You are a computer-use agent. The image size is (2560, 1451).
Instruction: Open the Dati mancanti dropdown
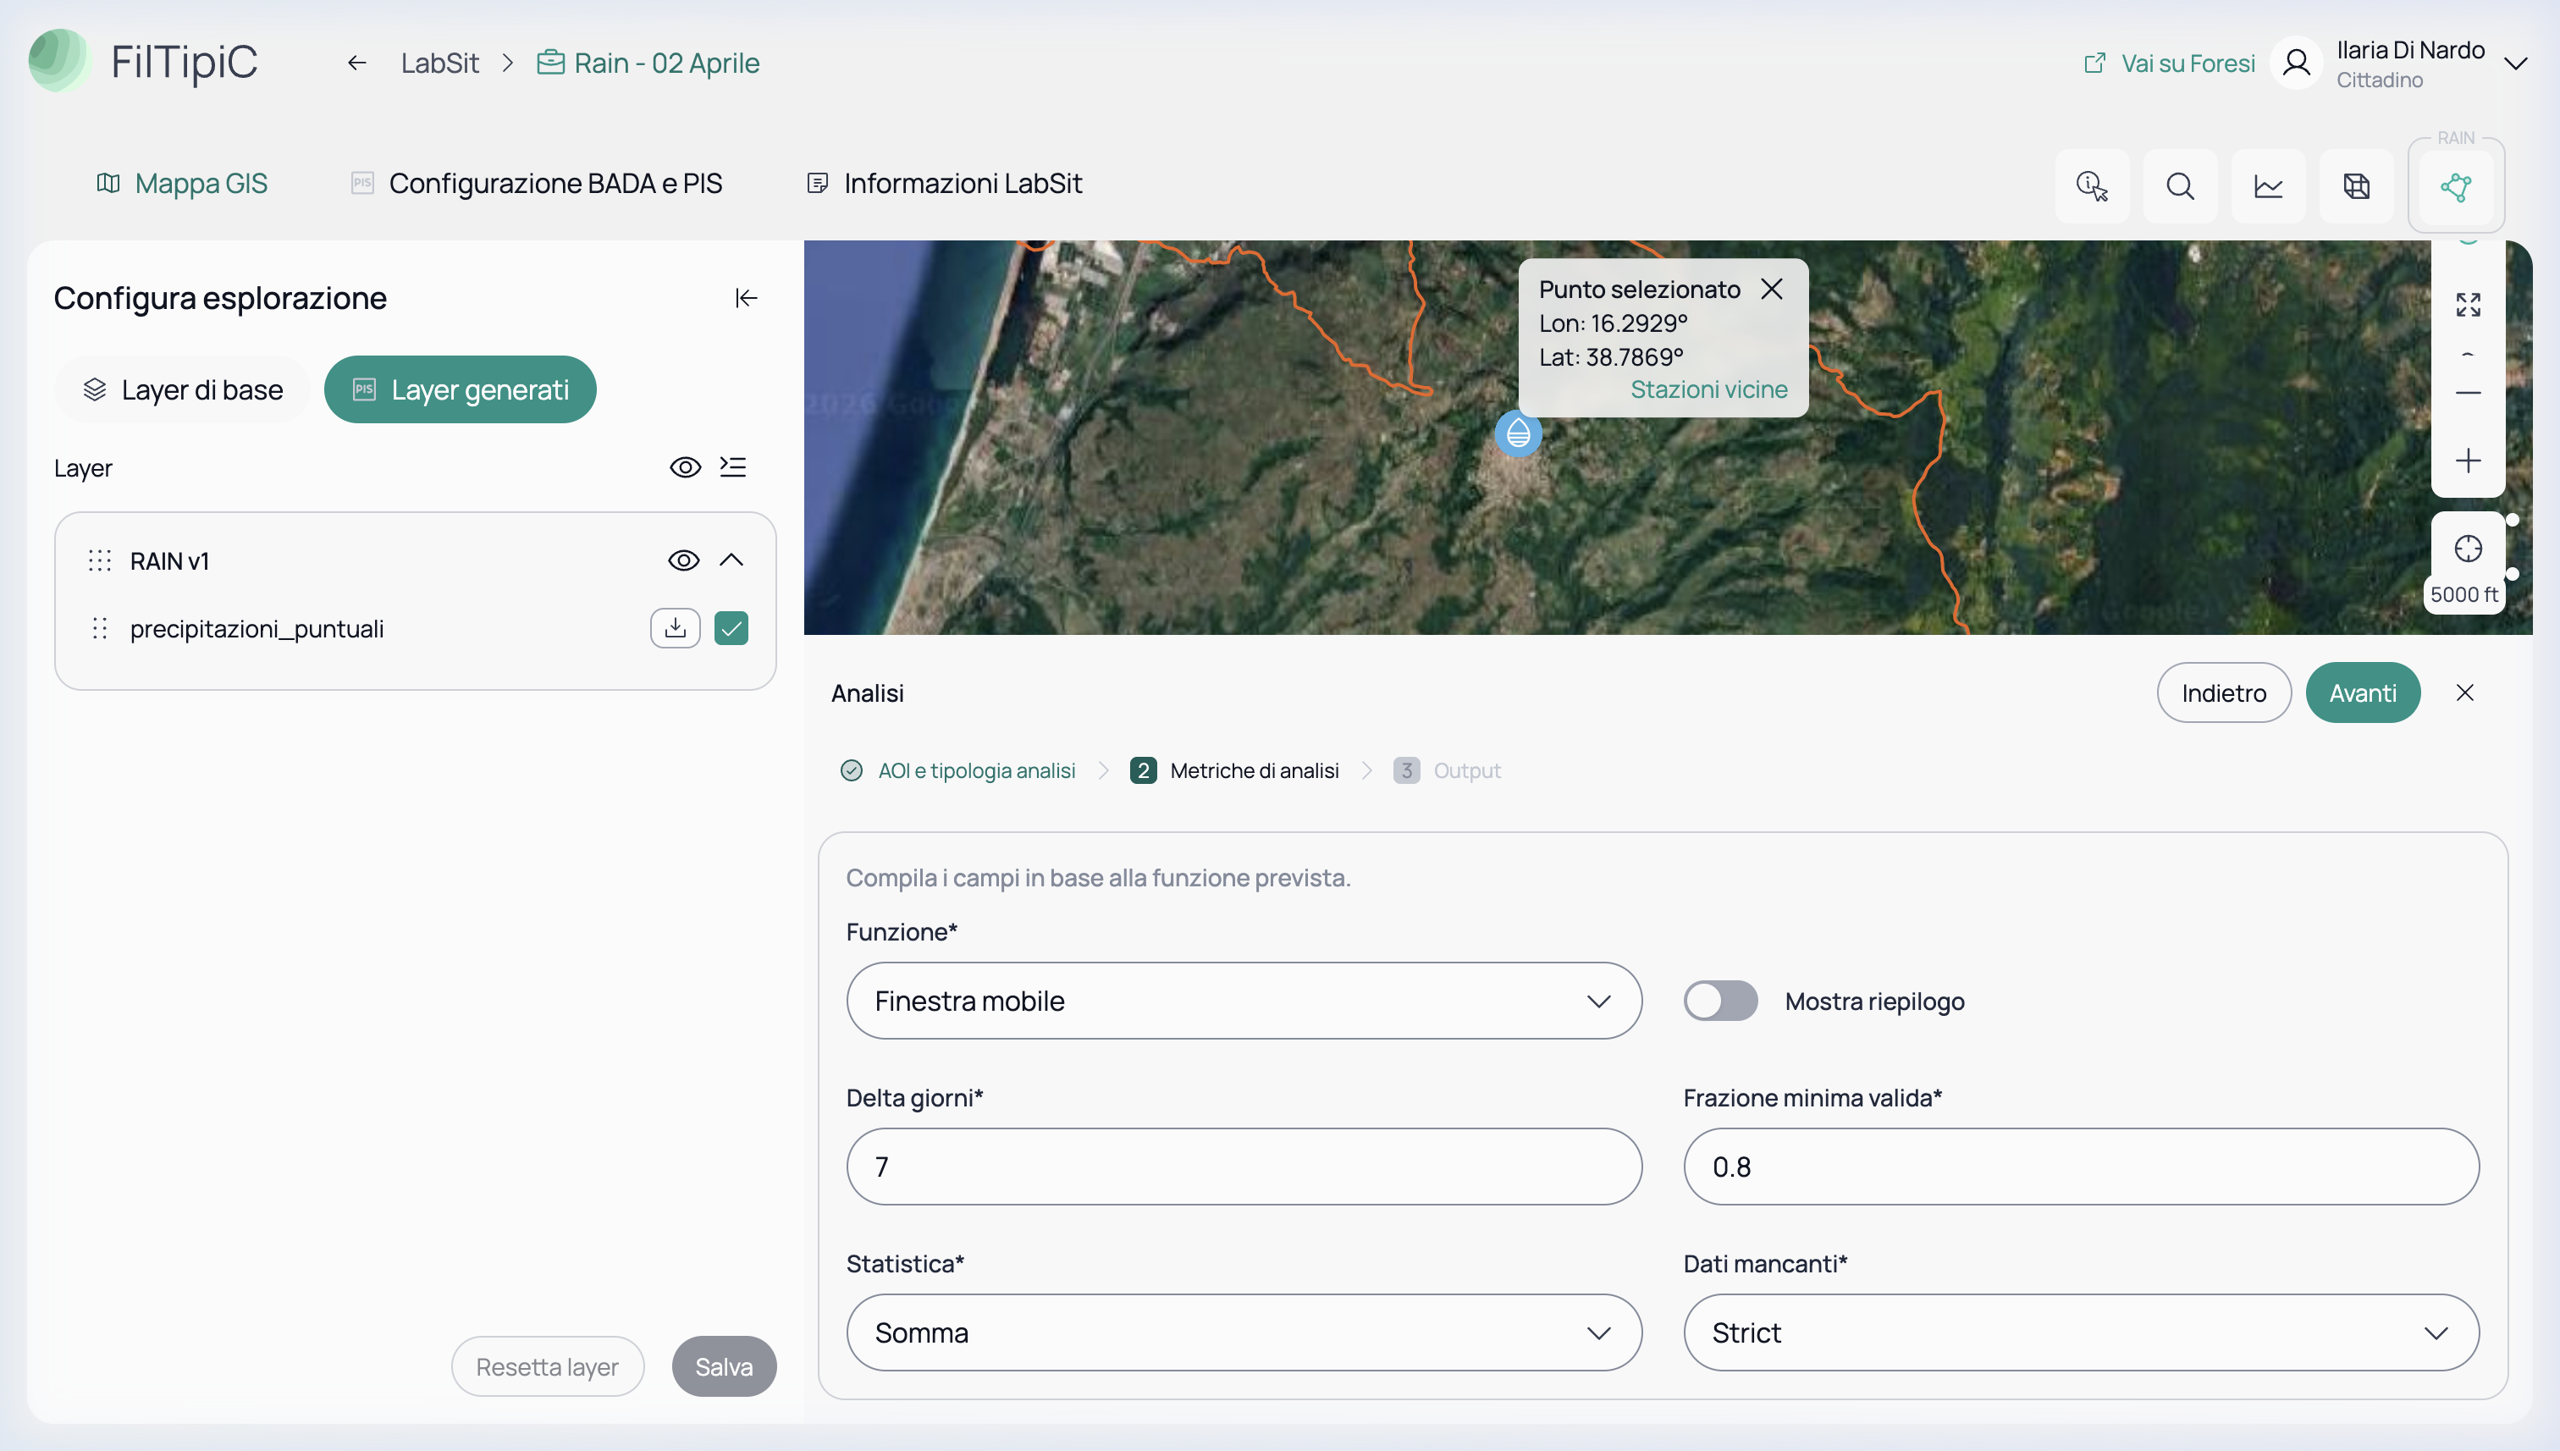pyautogui.click(x=2081, y=1332)
